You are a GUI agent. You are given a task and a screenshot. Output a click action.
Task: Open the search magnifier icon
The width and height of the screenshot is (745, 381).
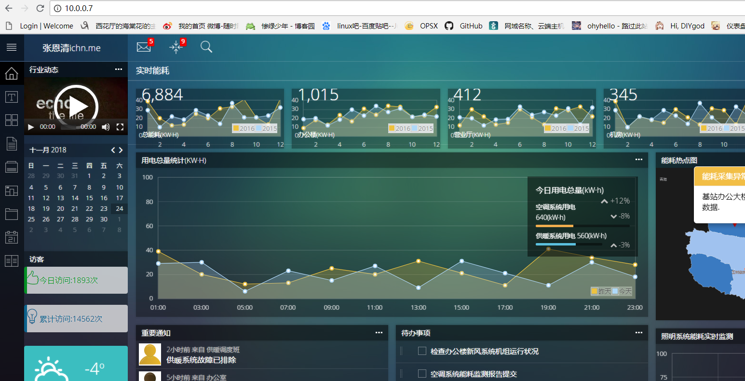click(x=206, y=47)
